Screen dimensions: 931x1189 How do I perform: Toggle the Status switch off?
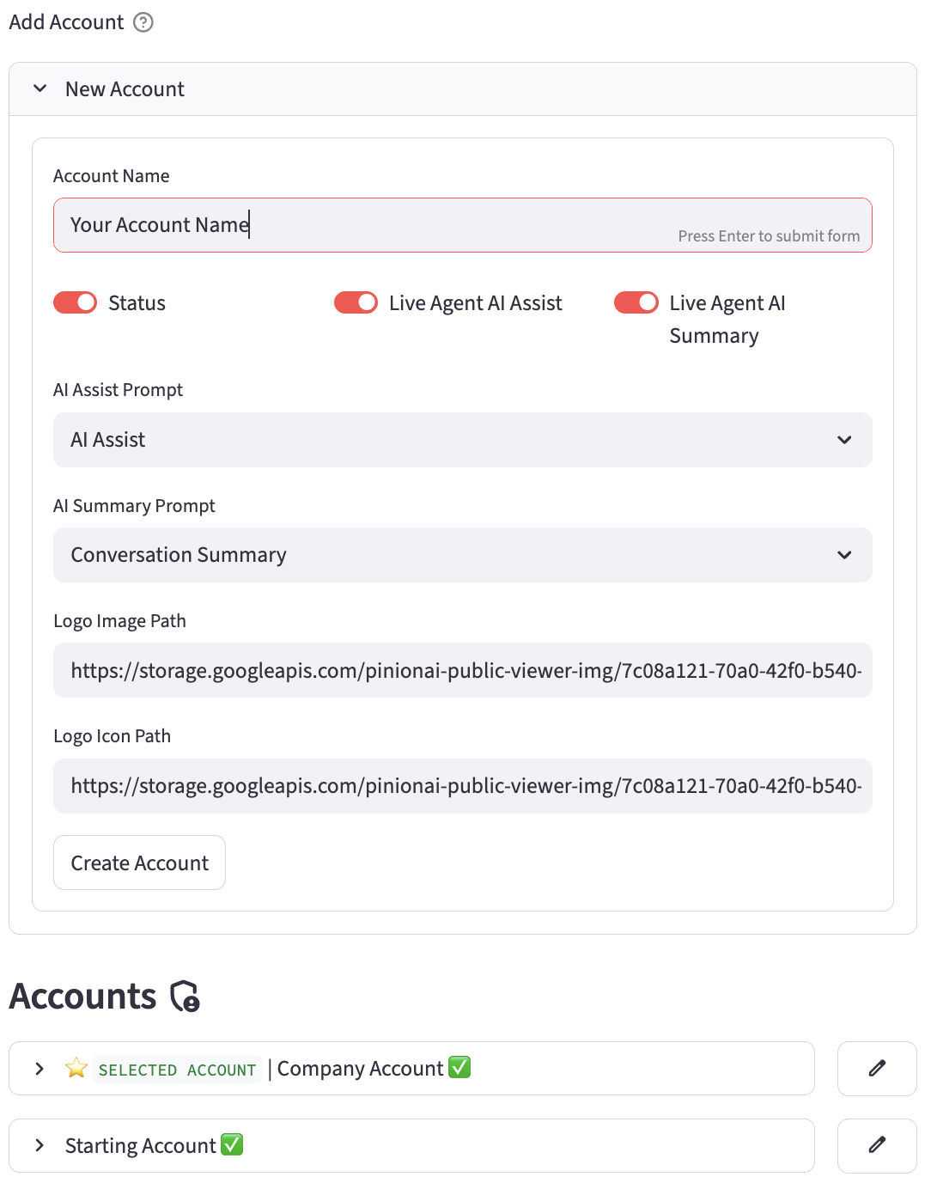[76, 302]
